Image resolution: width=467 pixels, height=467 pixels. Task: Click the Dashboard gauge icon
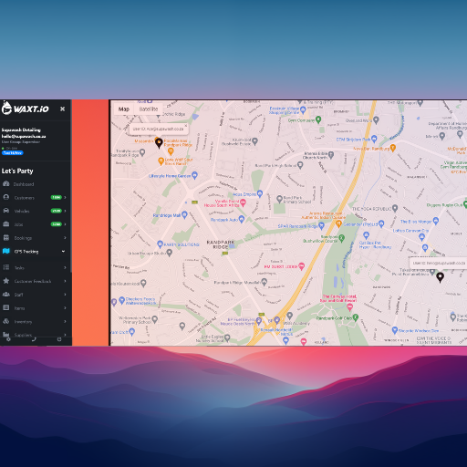pyautogui.click(x=6, y=184)
